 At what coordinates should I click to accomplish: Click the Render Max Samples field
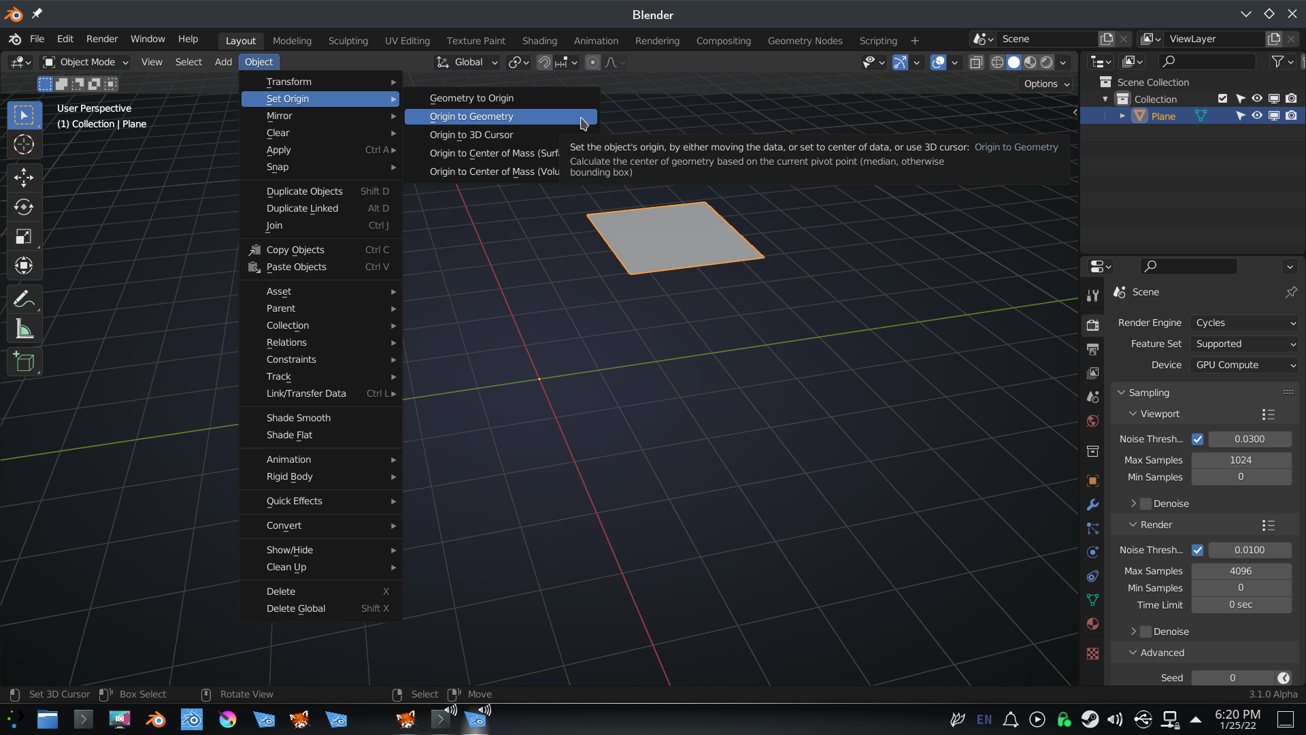[1240, 571]
